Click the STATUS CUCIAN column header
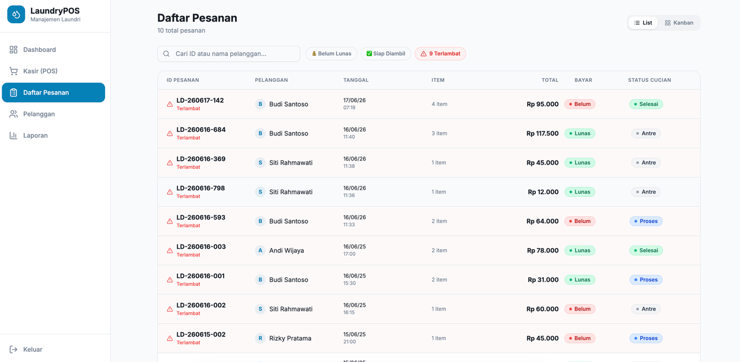Viewport: 740px width, 362px height. point(650,80)
